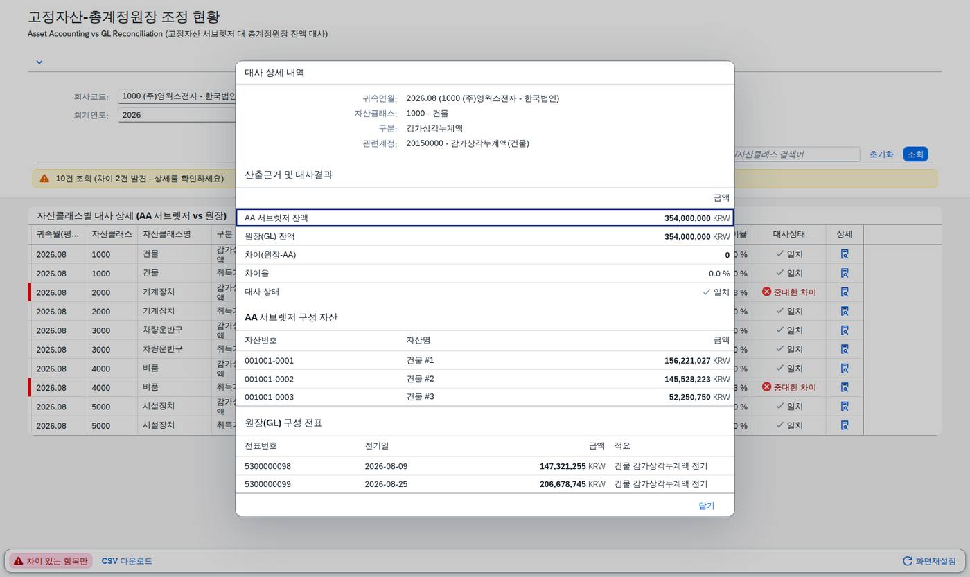Open detail icon for first 기계장치 row
The width and height of the screenshot is (970, 577).
coord(845,292)
